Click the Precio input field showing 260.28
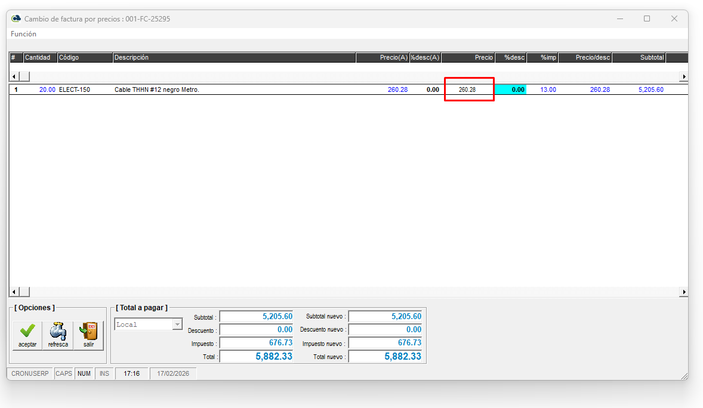Image resolution: width=703 pixels, height=408 pixels. tap(468, 89)
